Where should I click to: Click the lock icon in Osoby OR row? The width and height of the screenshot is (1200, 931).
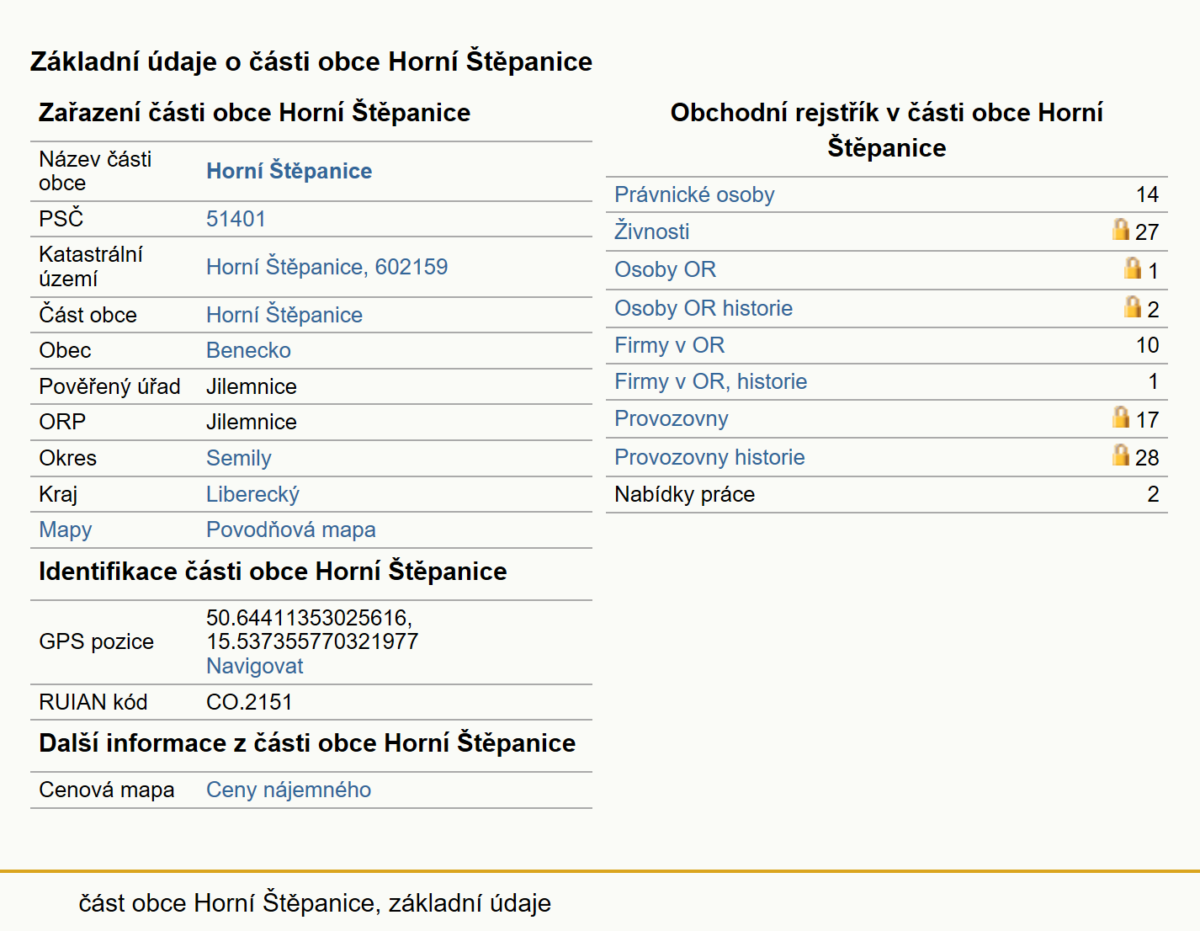pyautogui.click(x=1133, y=268)
